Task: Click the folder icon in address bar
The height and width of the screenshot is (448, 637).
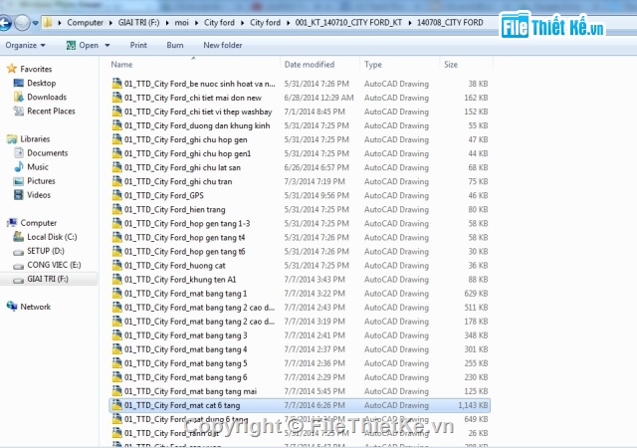Action: 48,22
